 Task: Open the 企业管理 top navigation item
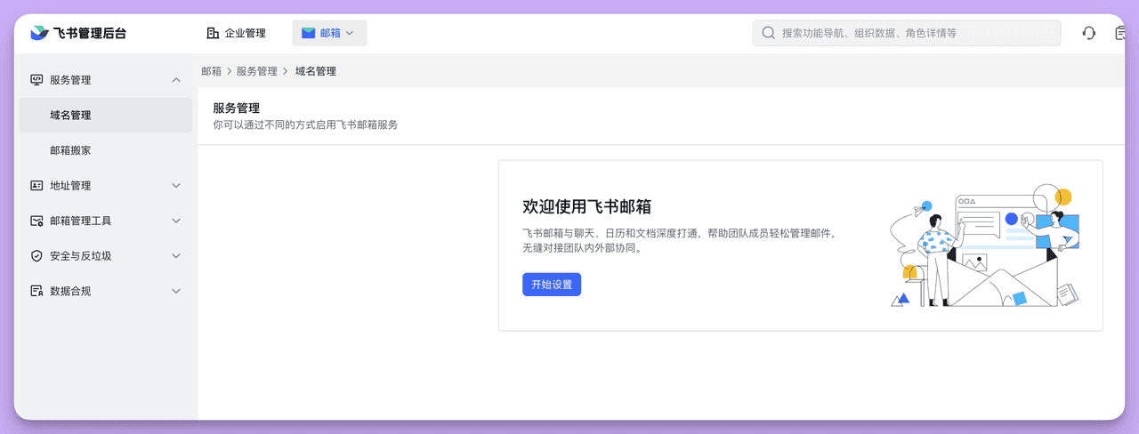(236, 33)
